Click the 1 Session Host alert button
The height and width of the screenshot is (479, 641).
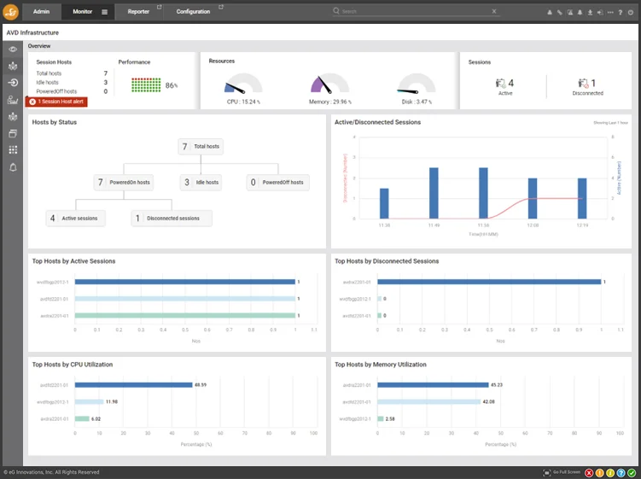[x=56, y=102]
